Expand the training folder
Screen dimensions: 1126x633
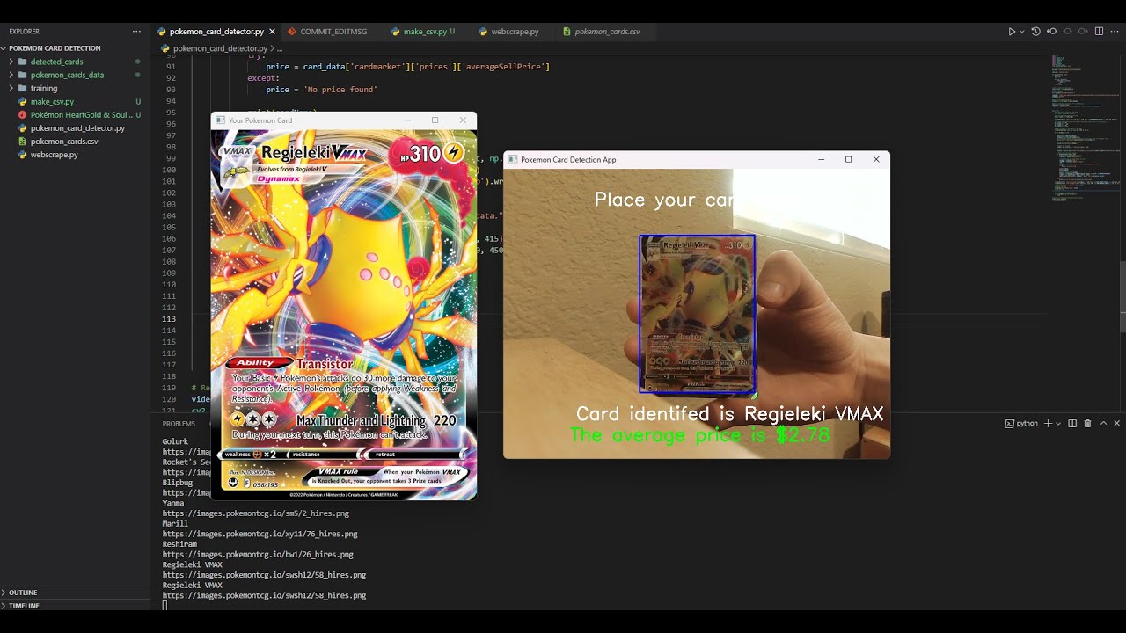75,88
